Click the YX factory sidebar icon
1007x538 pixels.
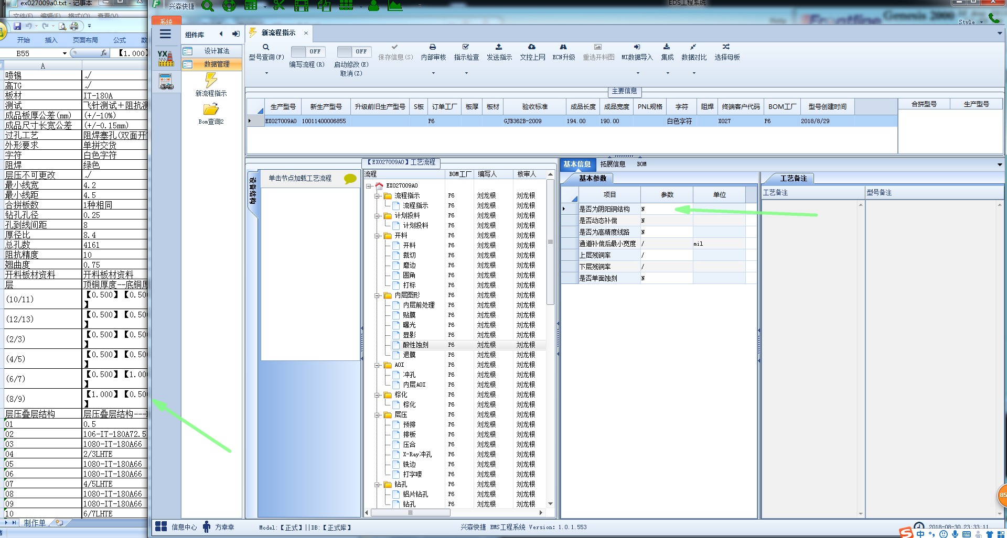pyautogui.click(x=166, y=58)
